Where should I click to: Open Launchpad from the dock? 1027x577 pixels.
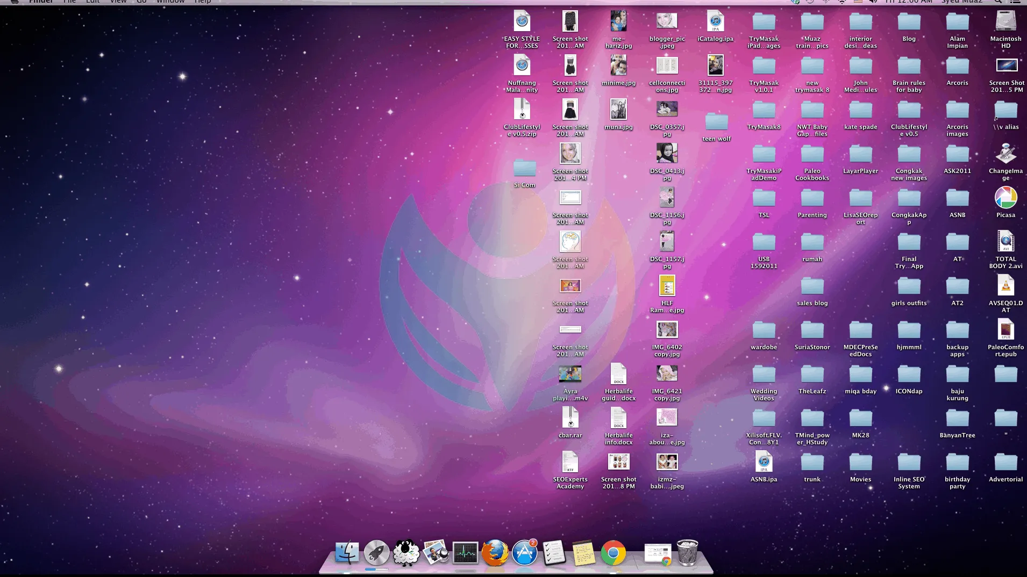(376, 553)
